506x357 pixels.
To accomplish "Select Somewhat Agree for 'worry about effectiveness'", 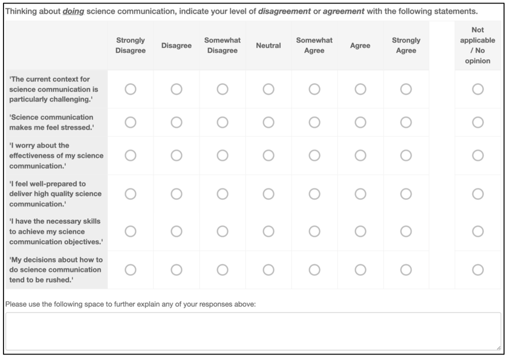I will 314,155.
